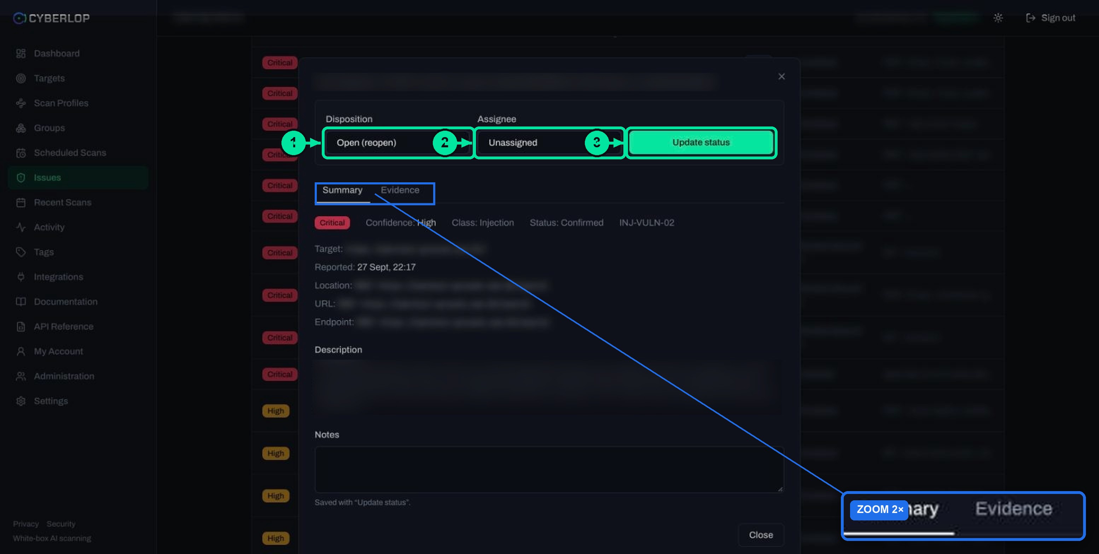This screenshot has height=554, width=1099.
Task: Open Dashboard via its sidebar icon
Action: click(21, 53)
